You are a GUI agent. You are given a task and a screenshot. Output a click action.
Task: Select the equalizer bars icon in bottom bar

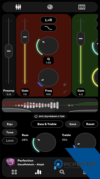tap(38, 172)
